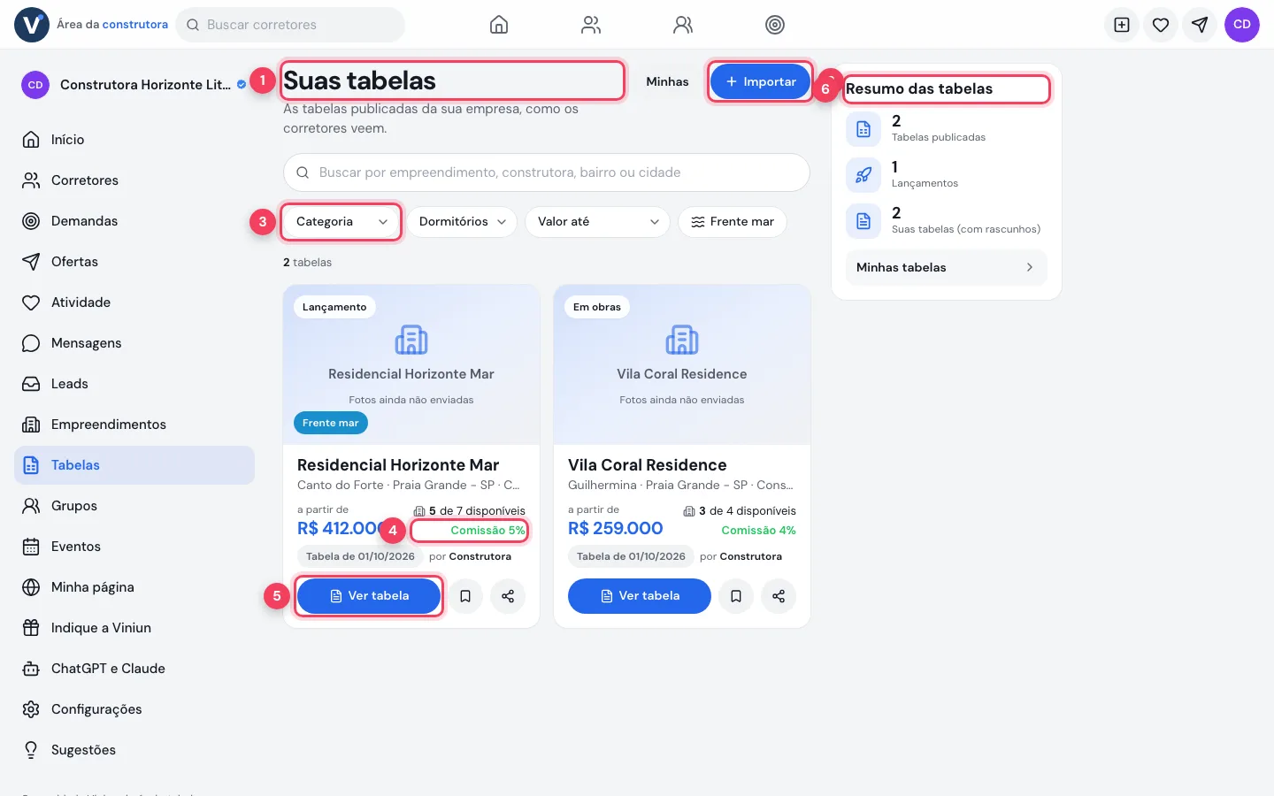Click the Tabelas publicadas document icon
This screenshot has height=796, width=1274.
pos(863,129)
